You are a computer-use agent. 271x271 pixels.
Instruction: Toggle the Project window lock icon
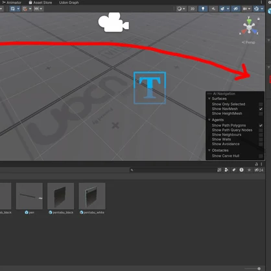[x=256, y=164]
